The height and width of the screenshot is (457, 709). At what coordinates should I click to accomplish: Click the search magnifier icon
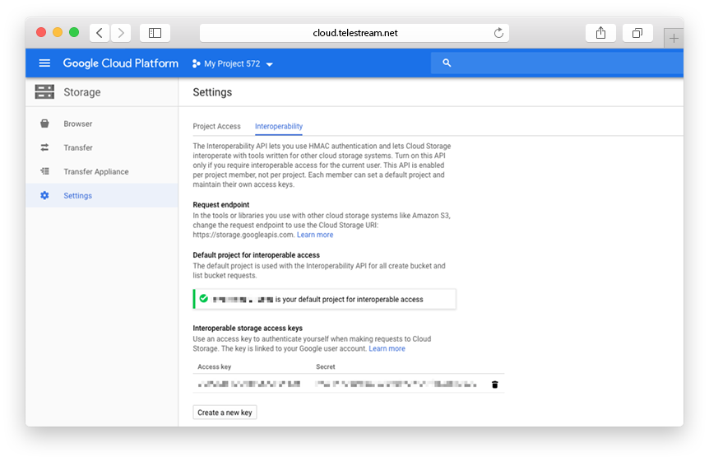[x=447, y=63]
